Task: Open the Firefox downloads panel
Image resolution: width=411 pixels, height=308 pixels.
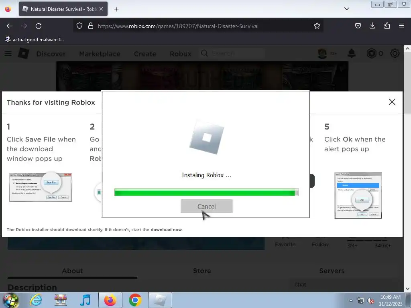Action: point(372,26)
